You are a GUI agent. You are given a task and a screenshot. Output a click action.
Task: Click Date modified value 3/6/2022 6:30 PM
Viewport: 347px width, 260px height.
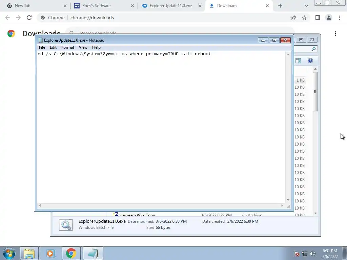tap(171, 221)
